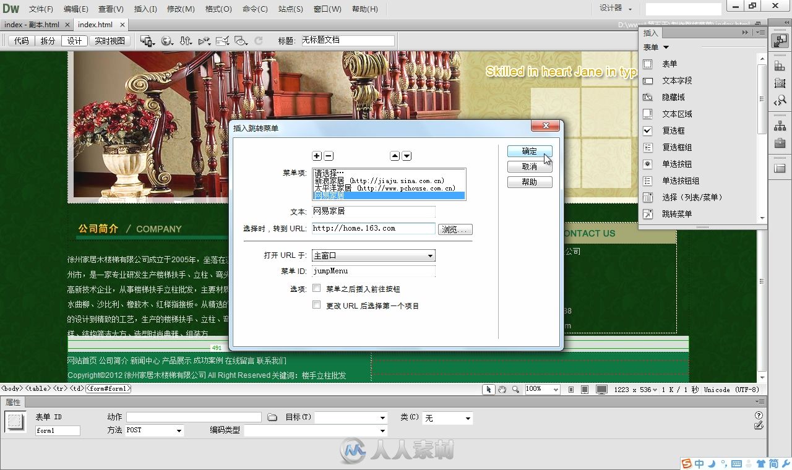The width and height of the screenshot is (792, 470).
Task: Click the plus icon to add menu item
Action: click(x=317, y=156)
